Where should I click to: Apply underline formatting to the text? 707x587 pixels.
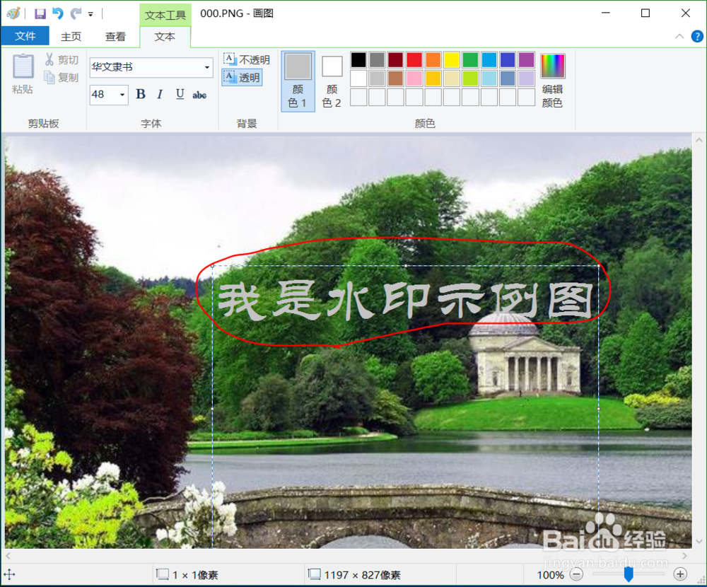(180, 94)
